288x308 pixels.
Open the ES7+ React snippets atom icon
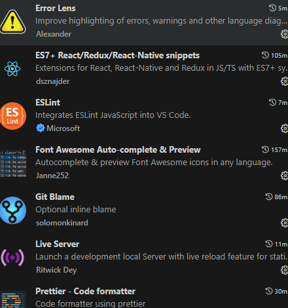(12, 69)
